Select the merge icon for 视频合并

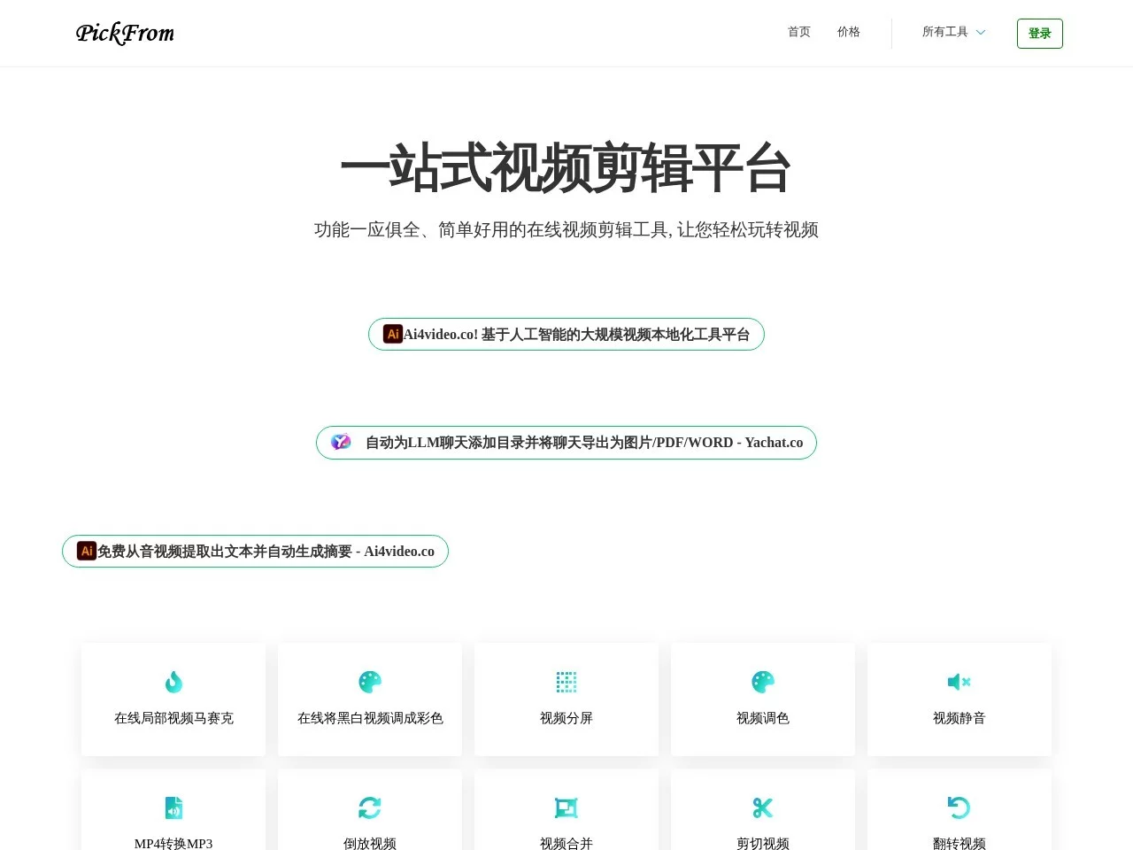(566, 807)
